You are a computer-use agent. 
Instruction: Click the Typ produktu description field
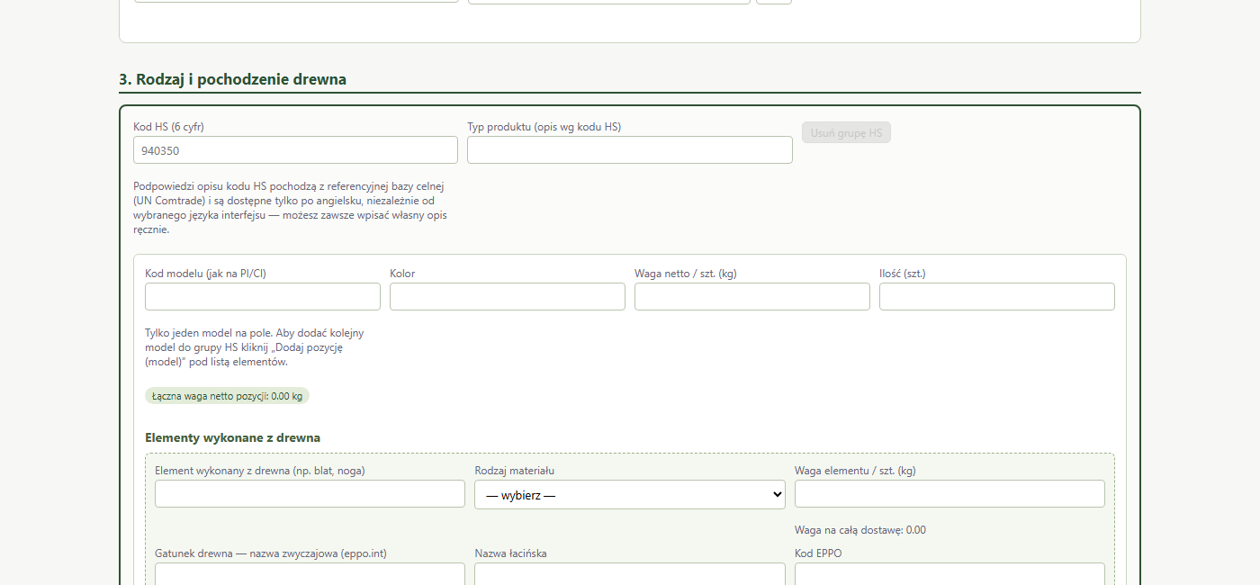tap(630, 150)
